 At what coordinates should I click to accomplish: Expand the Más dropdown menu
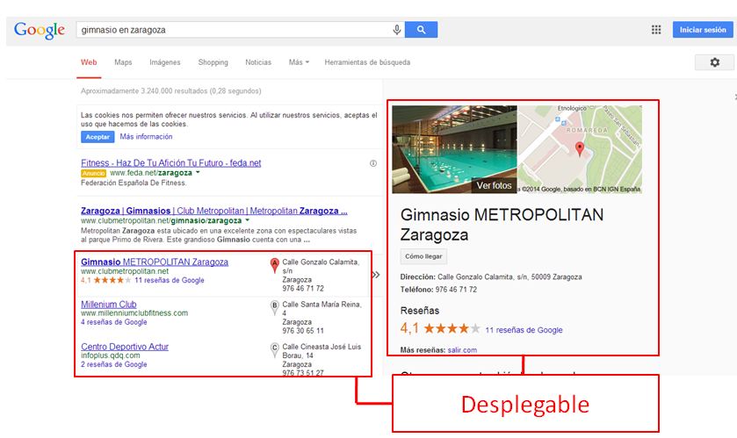coord(299,62)
